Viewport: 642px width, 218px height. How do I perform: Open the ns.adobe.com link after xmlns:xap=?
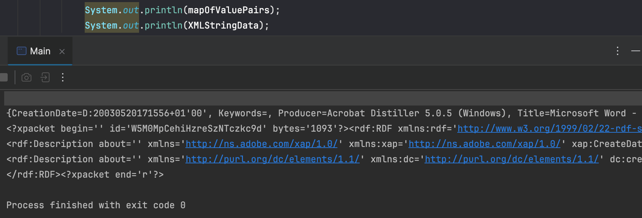click(x=484, y=144)
